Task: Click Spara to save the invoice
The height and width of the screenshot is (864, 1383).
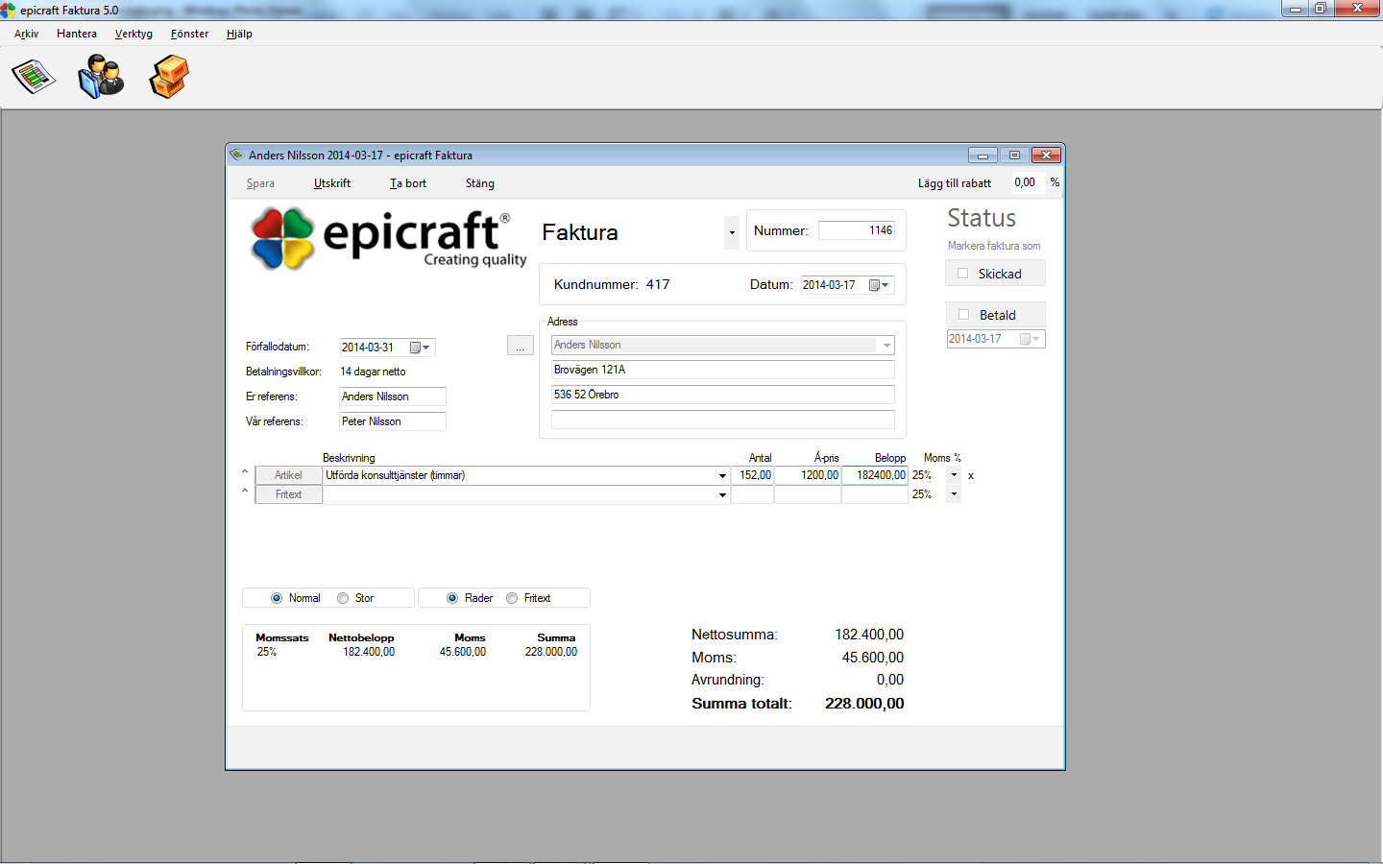Action: point(259,182)
